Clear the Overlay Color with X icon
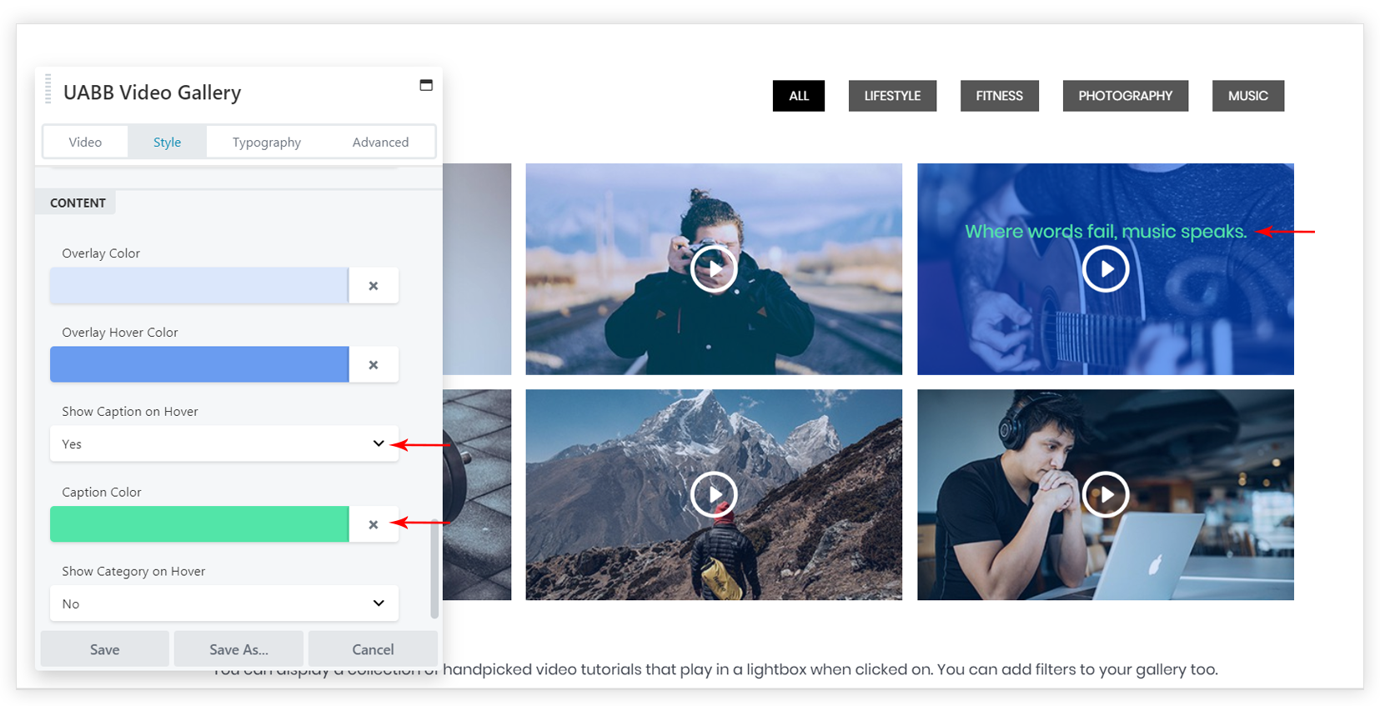The image size is (1380, 706). pyautogui.click(x=374, y=286)
